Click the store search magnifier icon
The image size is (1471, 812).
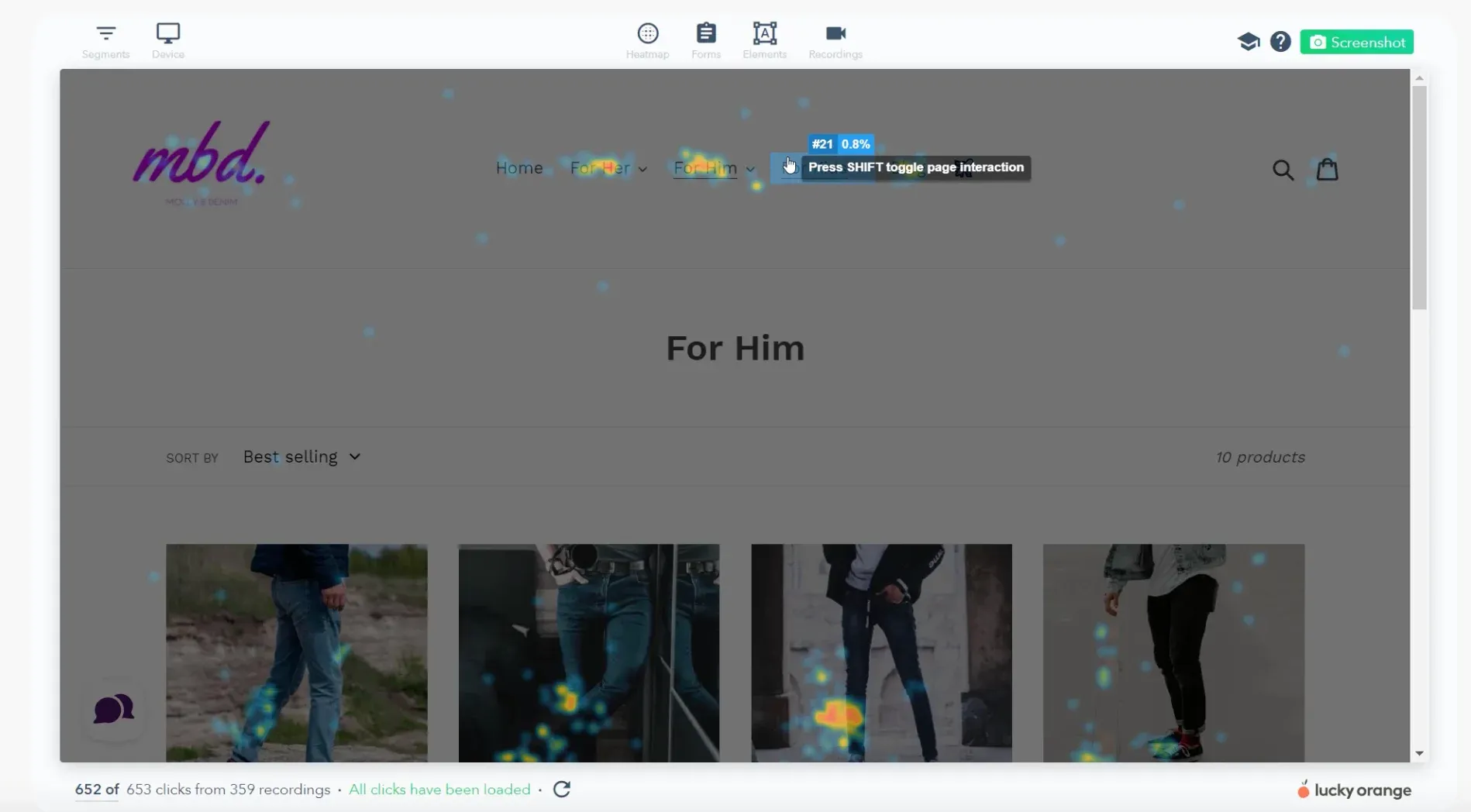coord(1283,170)
